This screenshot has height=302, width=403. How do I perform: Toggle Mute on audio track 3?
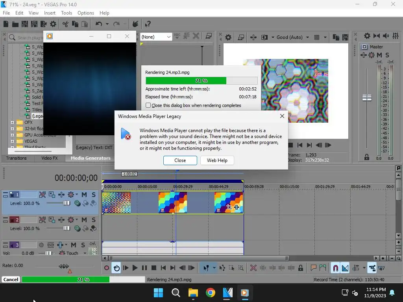(74, 245)
